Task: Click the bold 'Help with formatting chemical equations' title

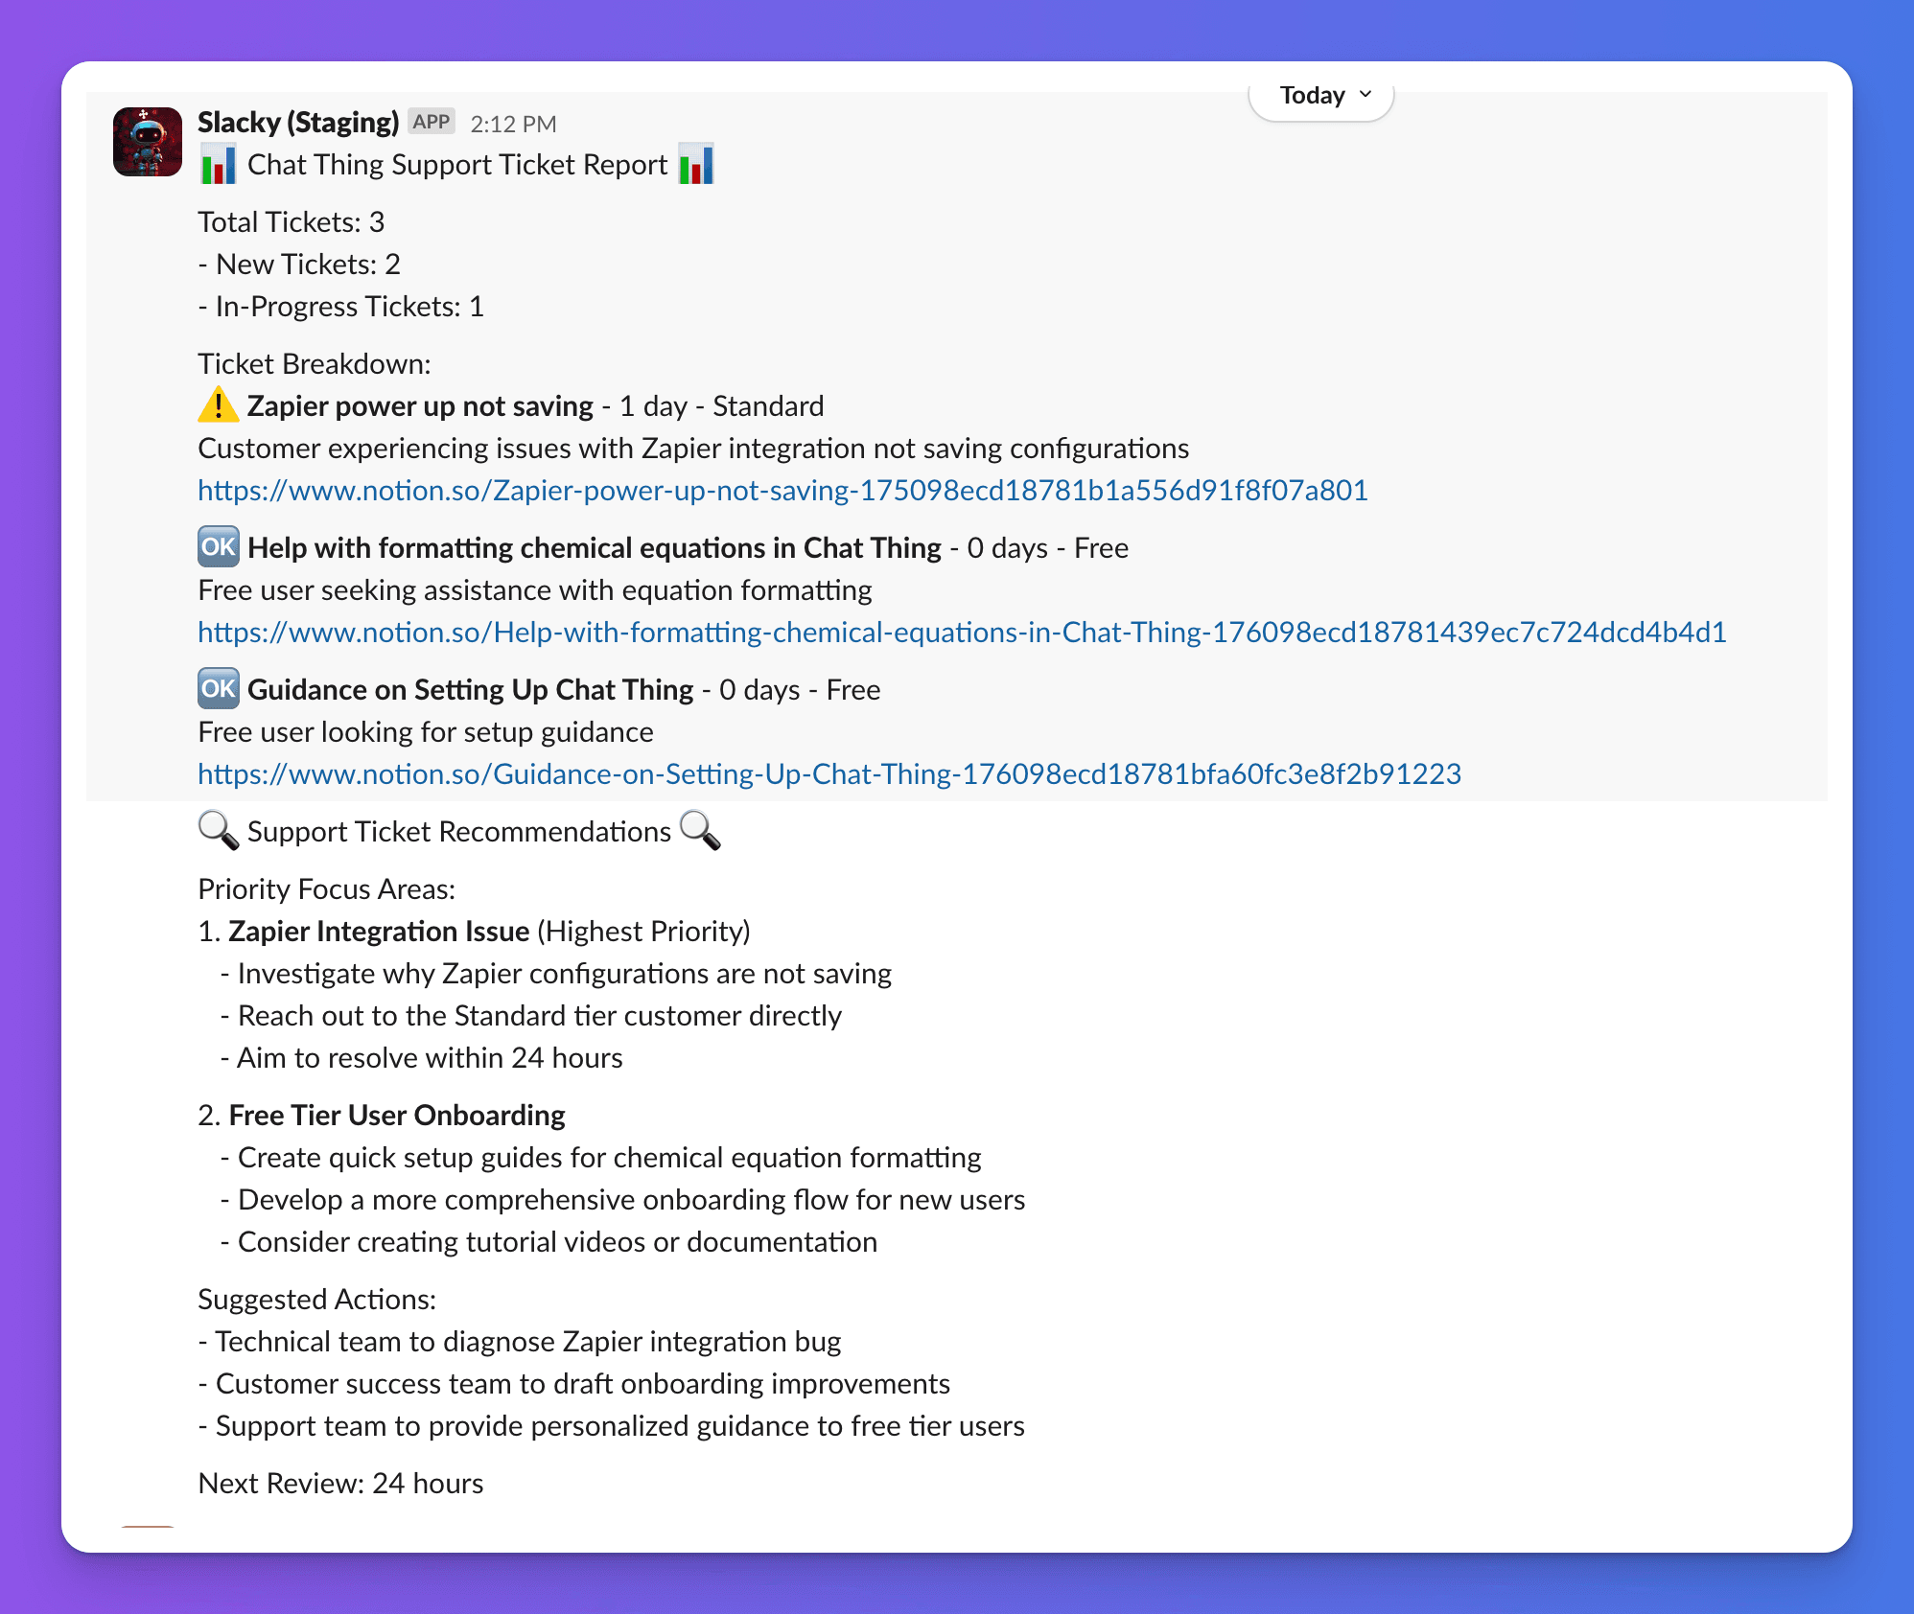Action: click(595, 548)
